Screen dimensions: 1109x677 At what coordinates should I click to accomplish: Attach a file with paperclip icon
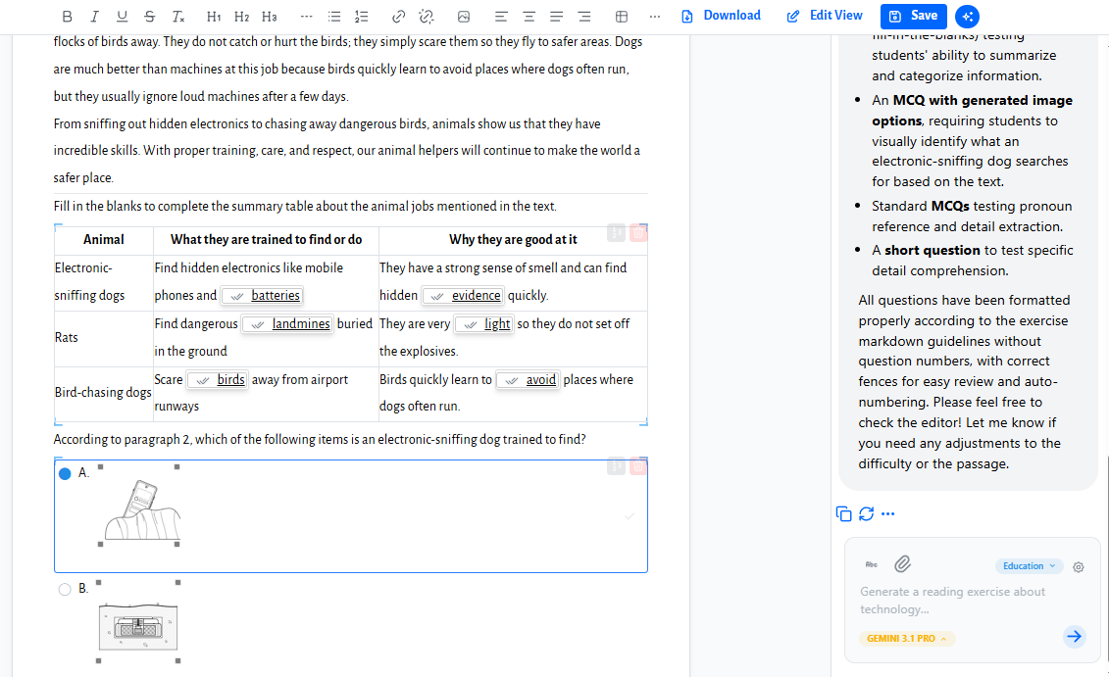(x=902, y=564)
